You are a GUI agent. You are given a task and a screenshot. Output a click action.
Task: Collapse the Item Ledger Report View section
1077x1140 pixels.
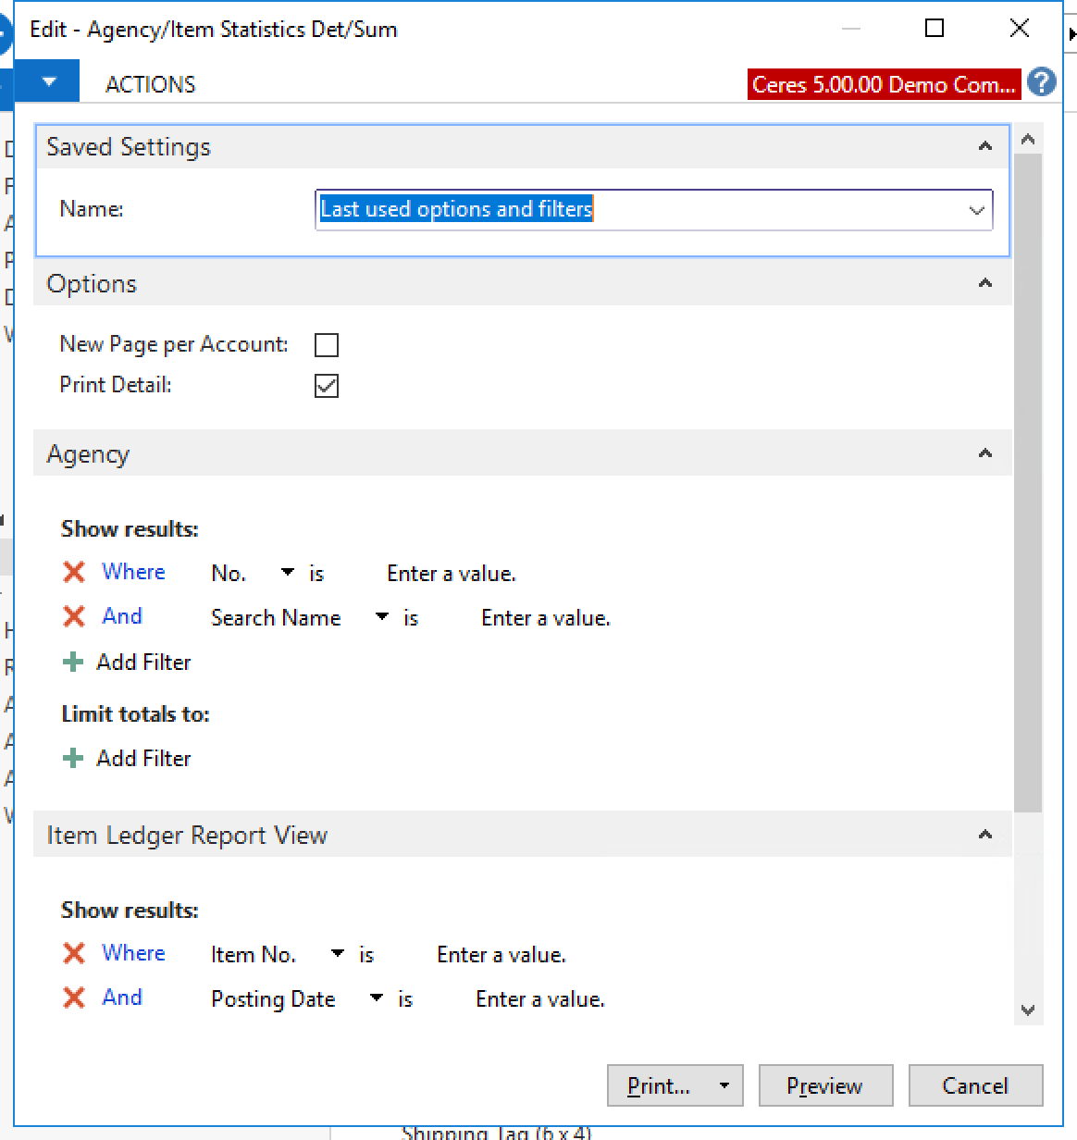click(x=984, y=835)
